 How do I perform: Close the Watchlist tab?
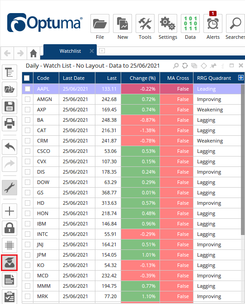(92, 51)
